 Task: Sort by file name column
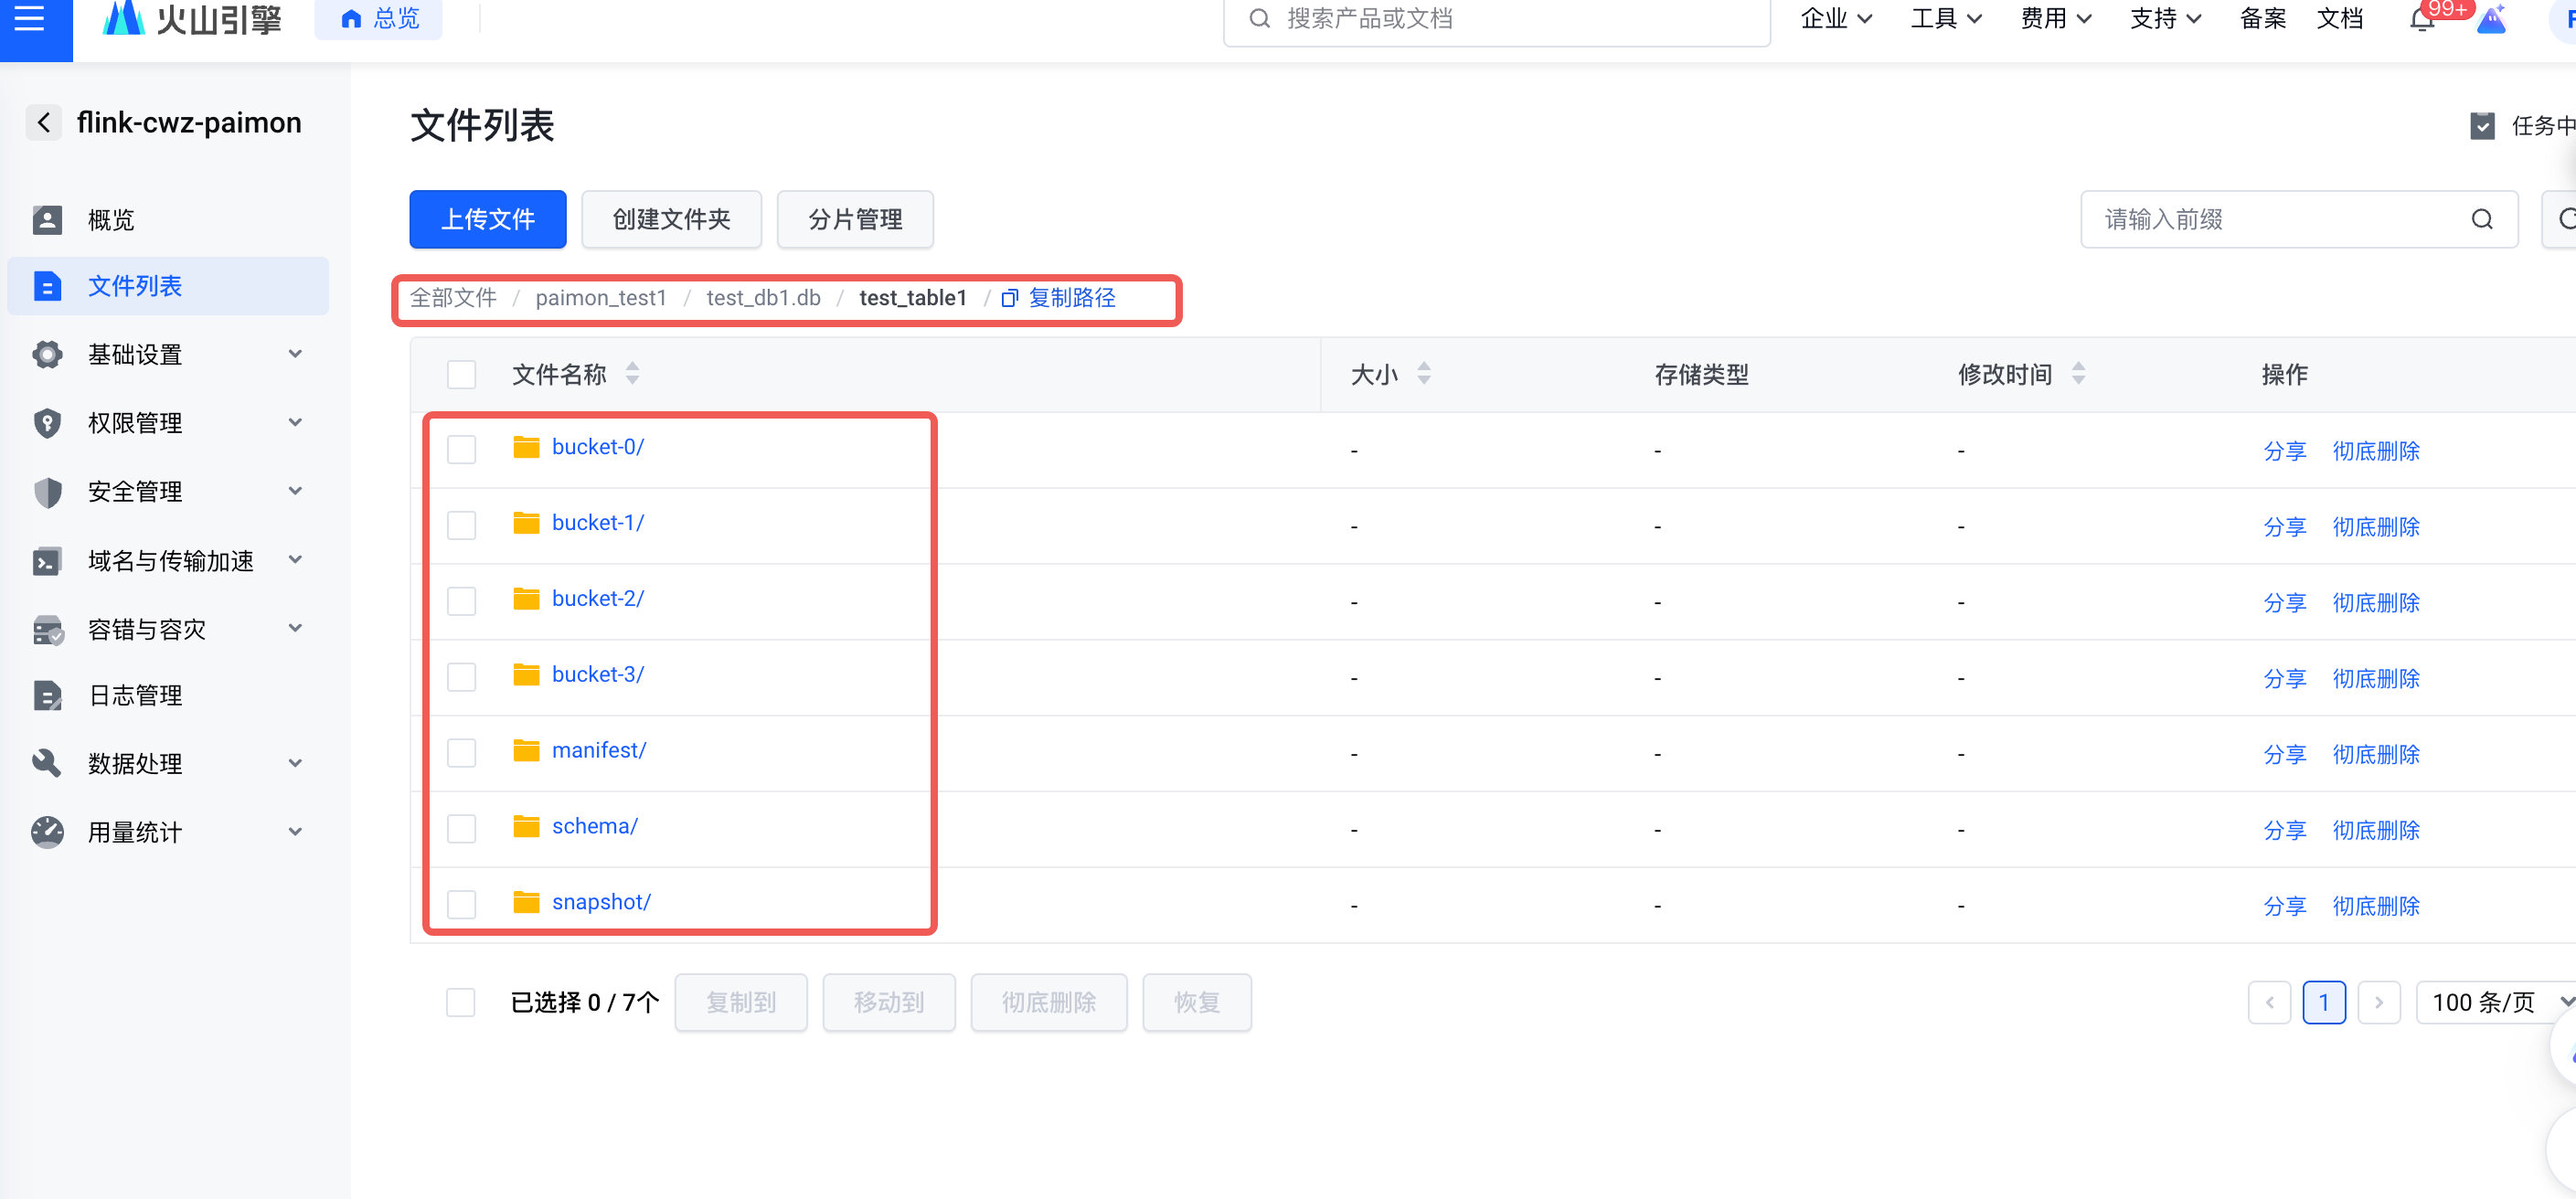coord(632,374)
